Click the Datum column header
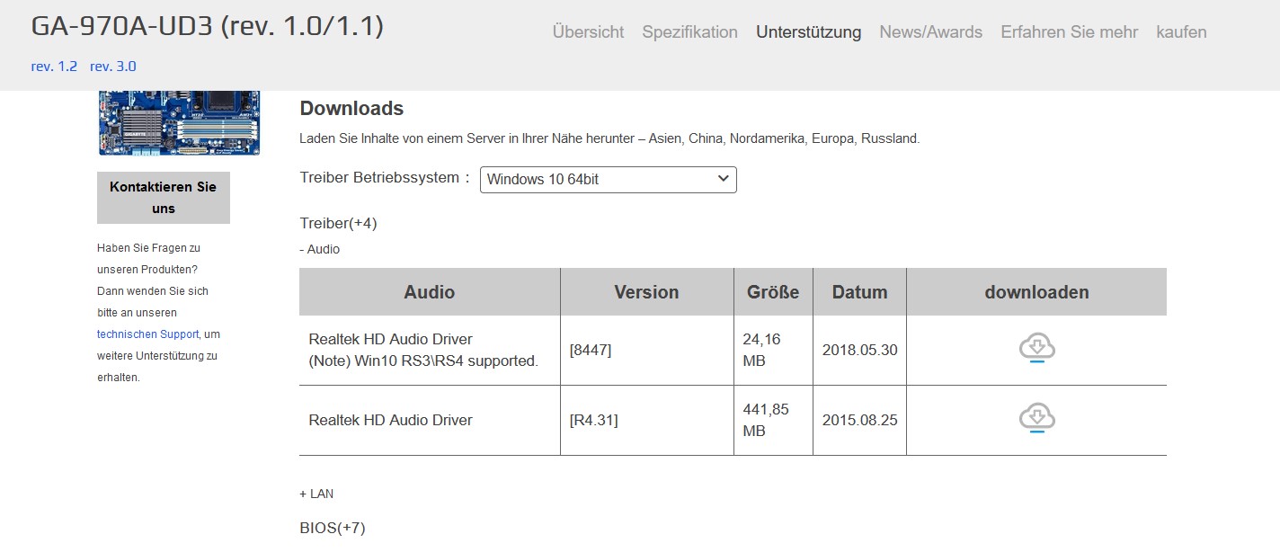 coord(859,292)
